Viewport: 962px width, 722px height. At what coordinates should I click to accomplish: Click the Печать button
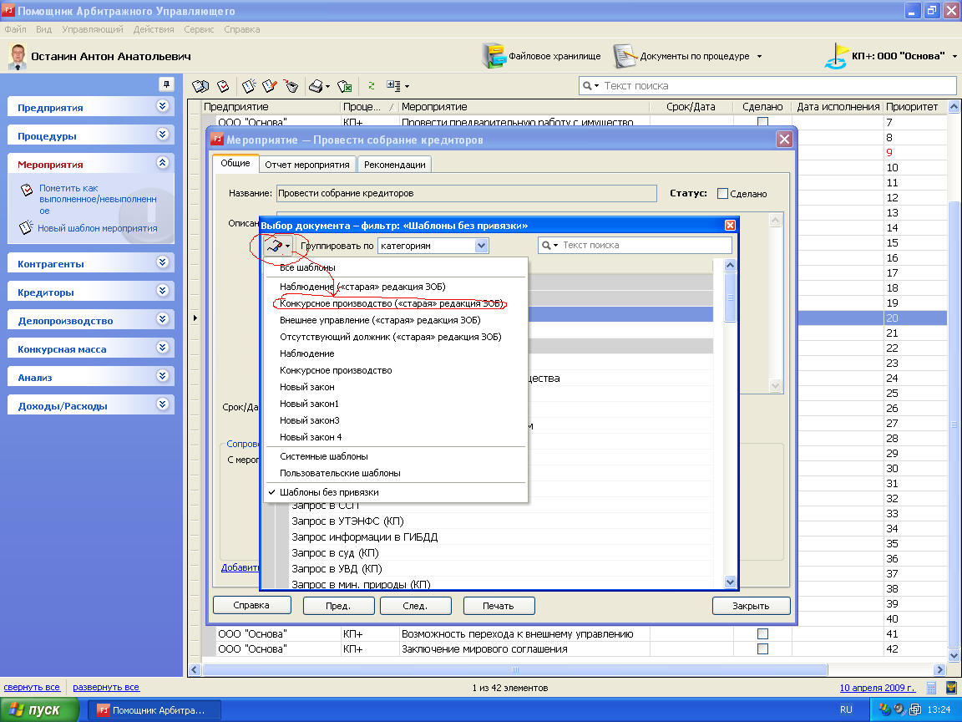pyautogui.click(x=499, y=606)
